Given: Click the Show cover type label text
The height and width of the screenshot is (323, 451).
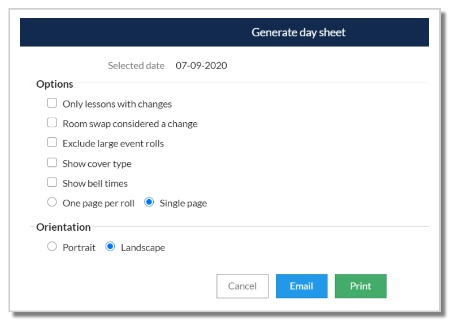Looking at the screenshot, I should click(x=97, y=164).
